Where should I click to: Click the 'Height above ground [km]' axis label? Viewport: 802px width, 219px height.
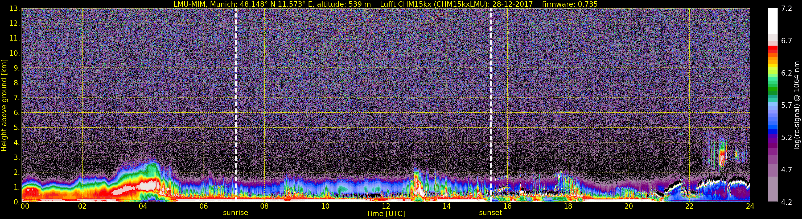coord(4,106)
